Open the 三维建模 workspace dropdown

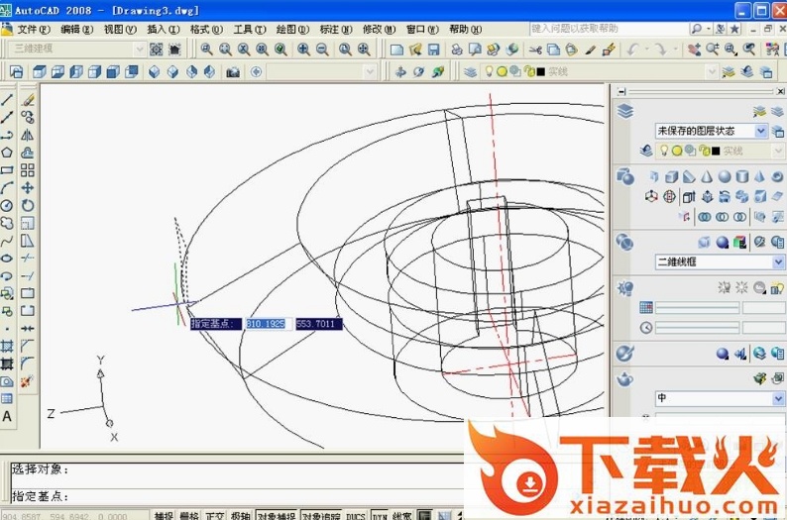140,50
